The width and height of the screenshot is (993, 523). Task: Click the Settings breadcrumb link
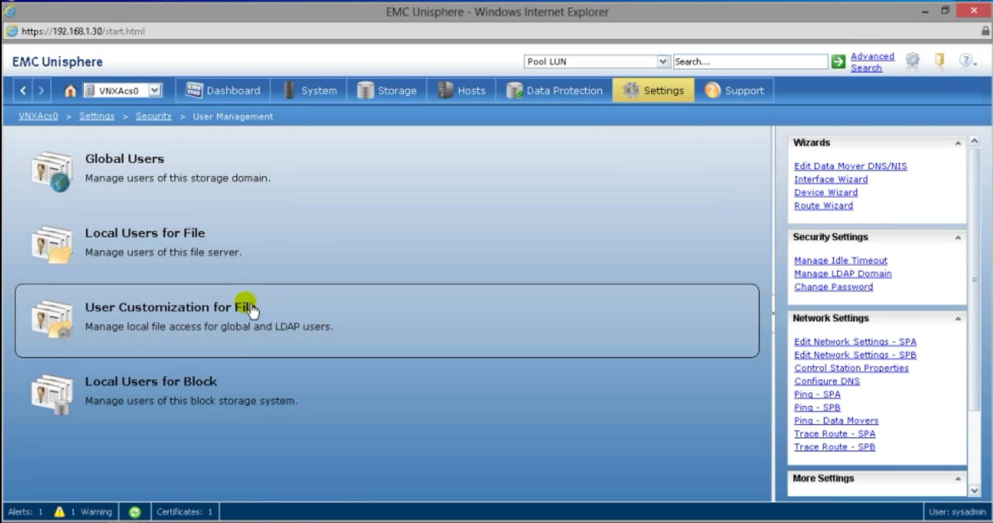(97, 116)
